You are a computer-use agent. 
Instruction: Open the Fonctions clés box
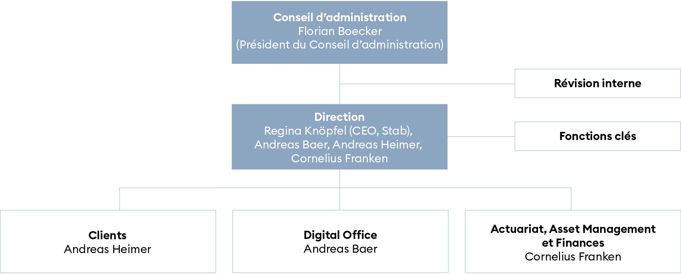point(597,136)
